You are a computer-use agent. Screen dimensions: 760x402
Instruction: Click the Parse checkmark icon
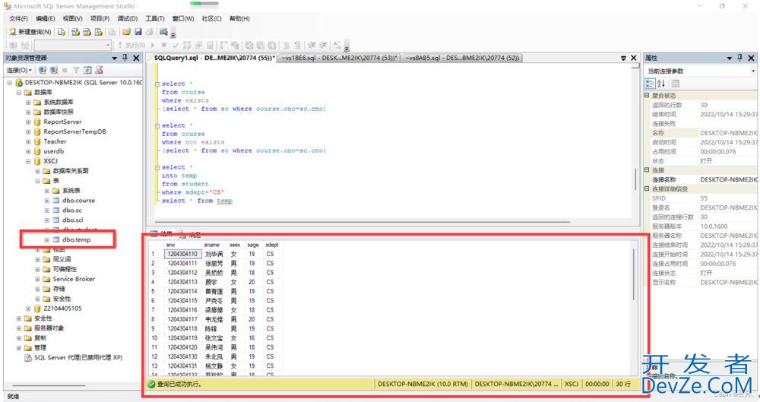click(176, 45)
